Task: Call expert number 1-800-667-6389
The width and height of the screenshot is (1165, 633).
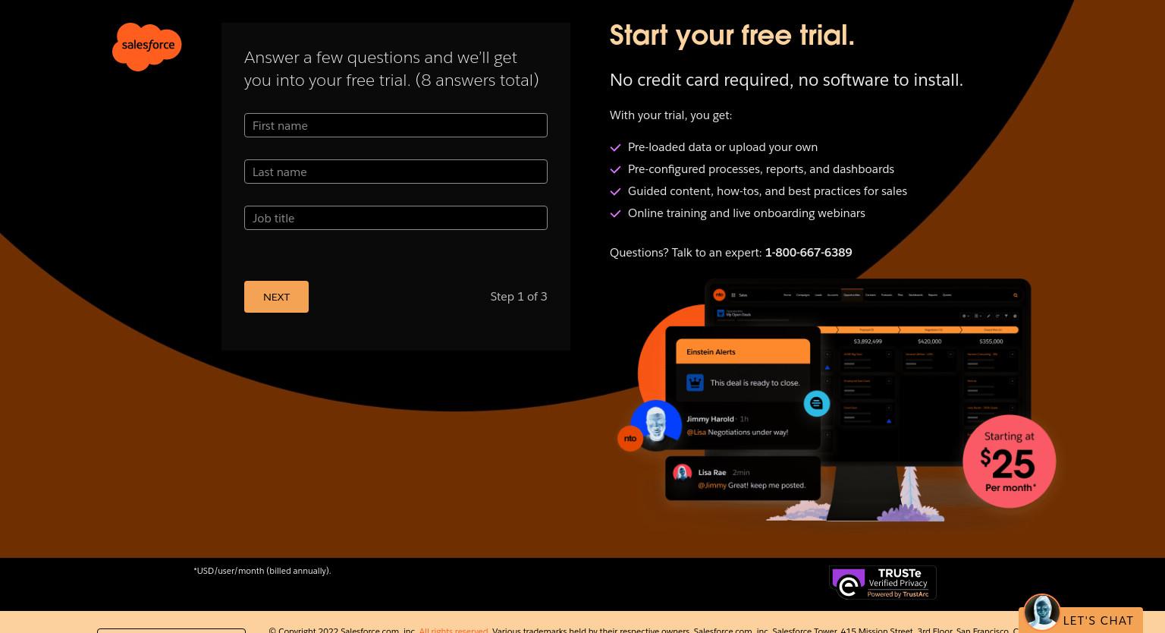Action: (808, 253)
